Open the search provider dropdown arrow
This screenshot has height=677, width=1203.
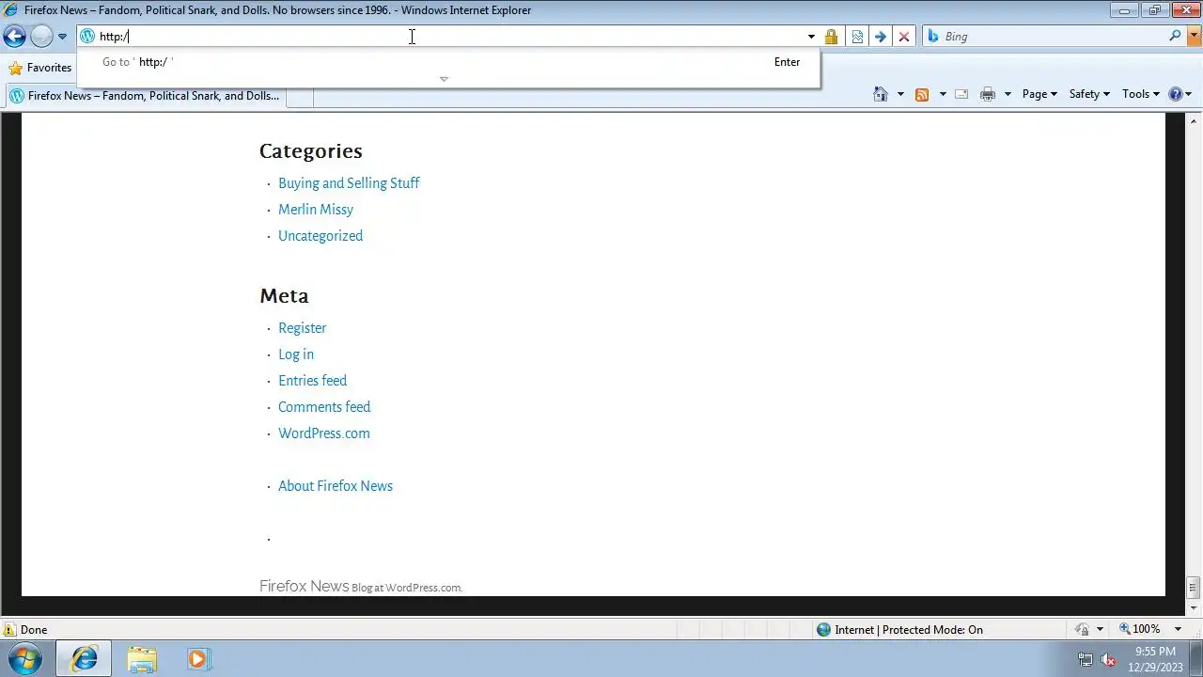point(1194,37)
